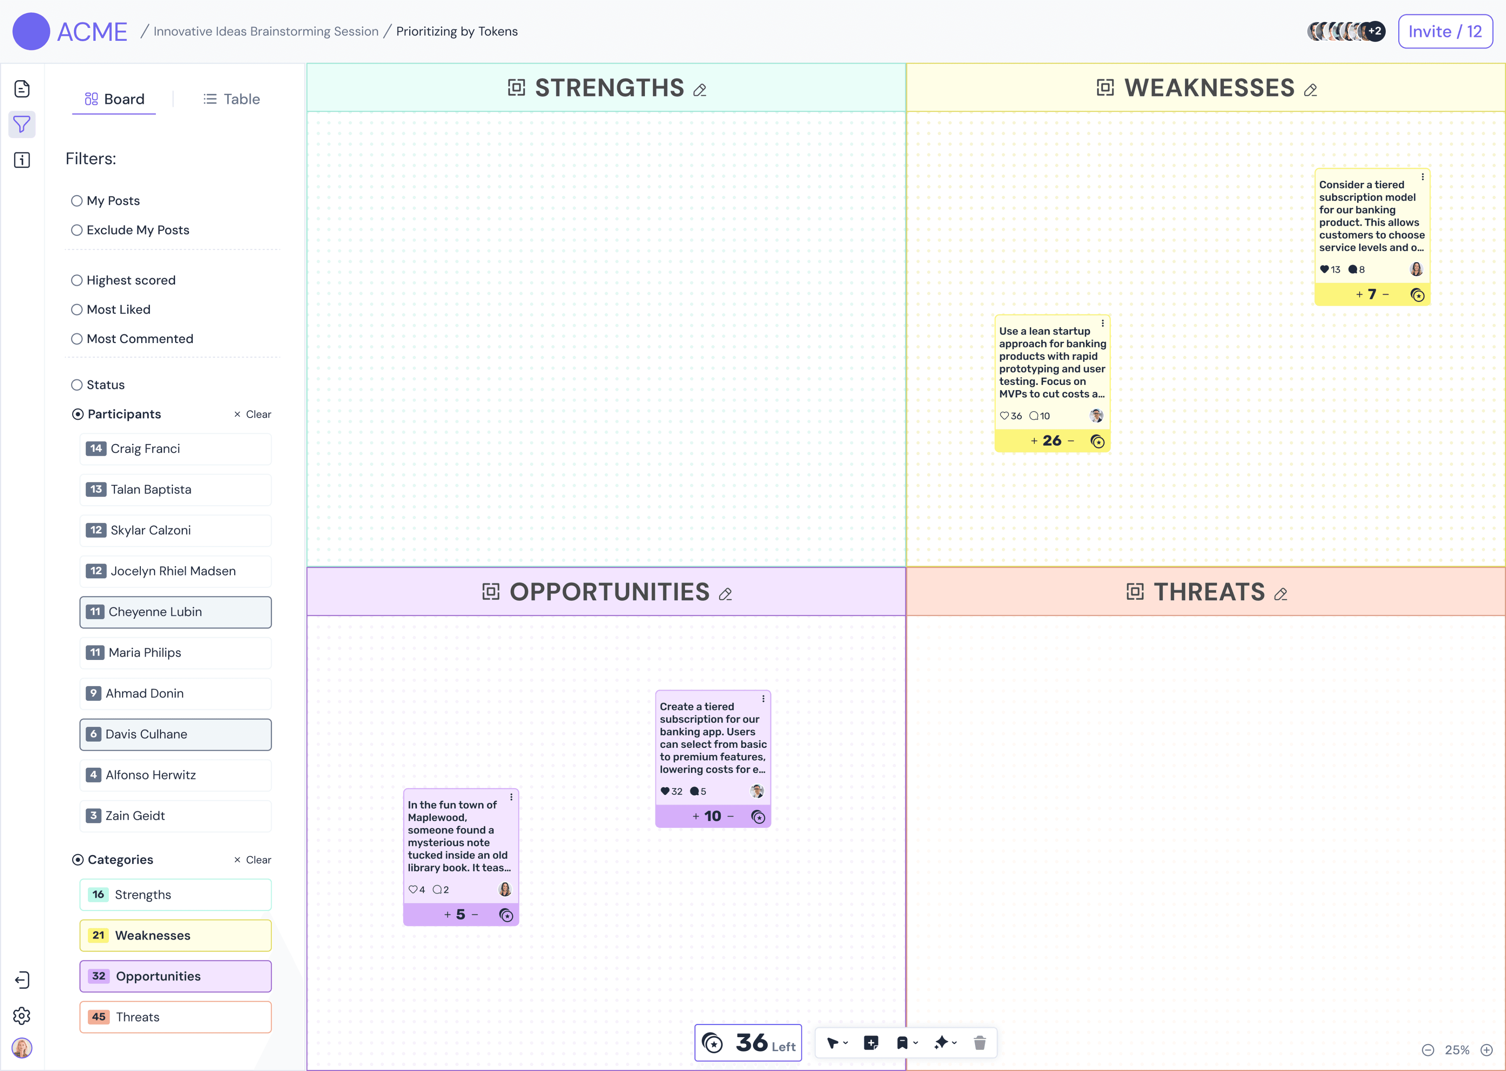Zoom in with the plus magnifier icon
The image size is (1506, 1071).
coord(1487,1050)
